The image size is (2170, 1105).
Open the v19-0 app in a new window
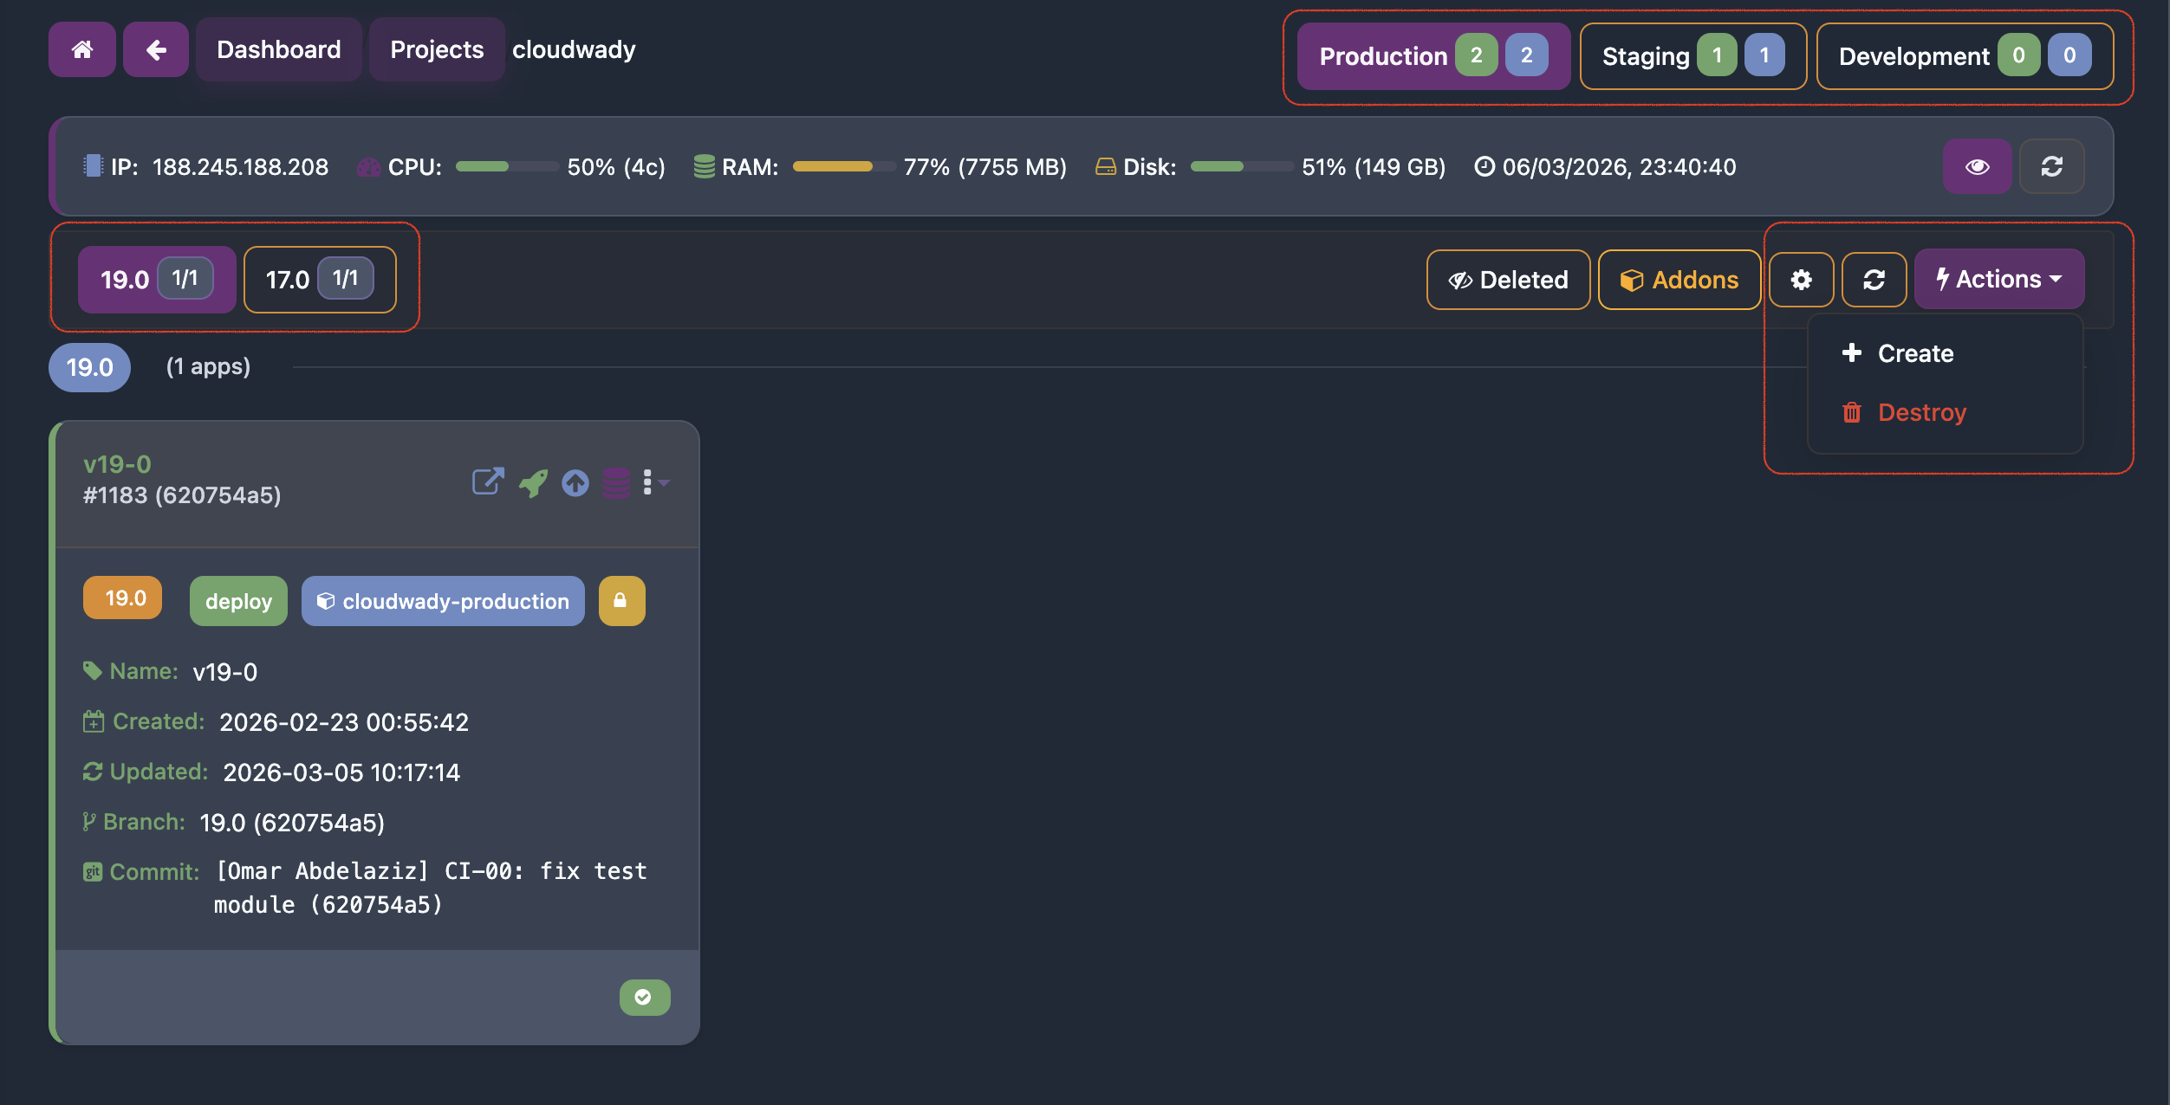coord(488,481)
